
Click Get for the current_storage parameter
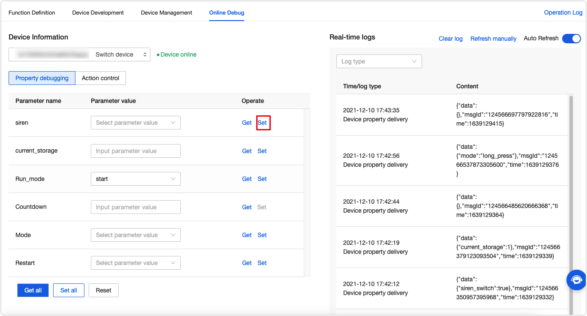tap(247, 151)
